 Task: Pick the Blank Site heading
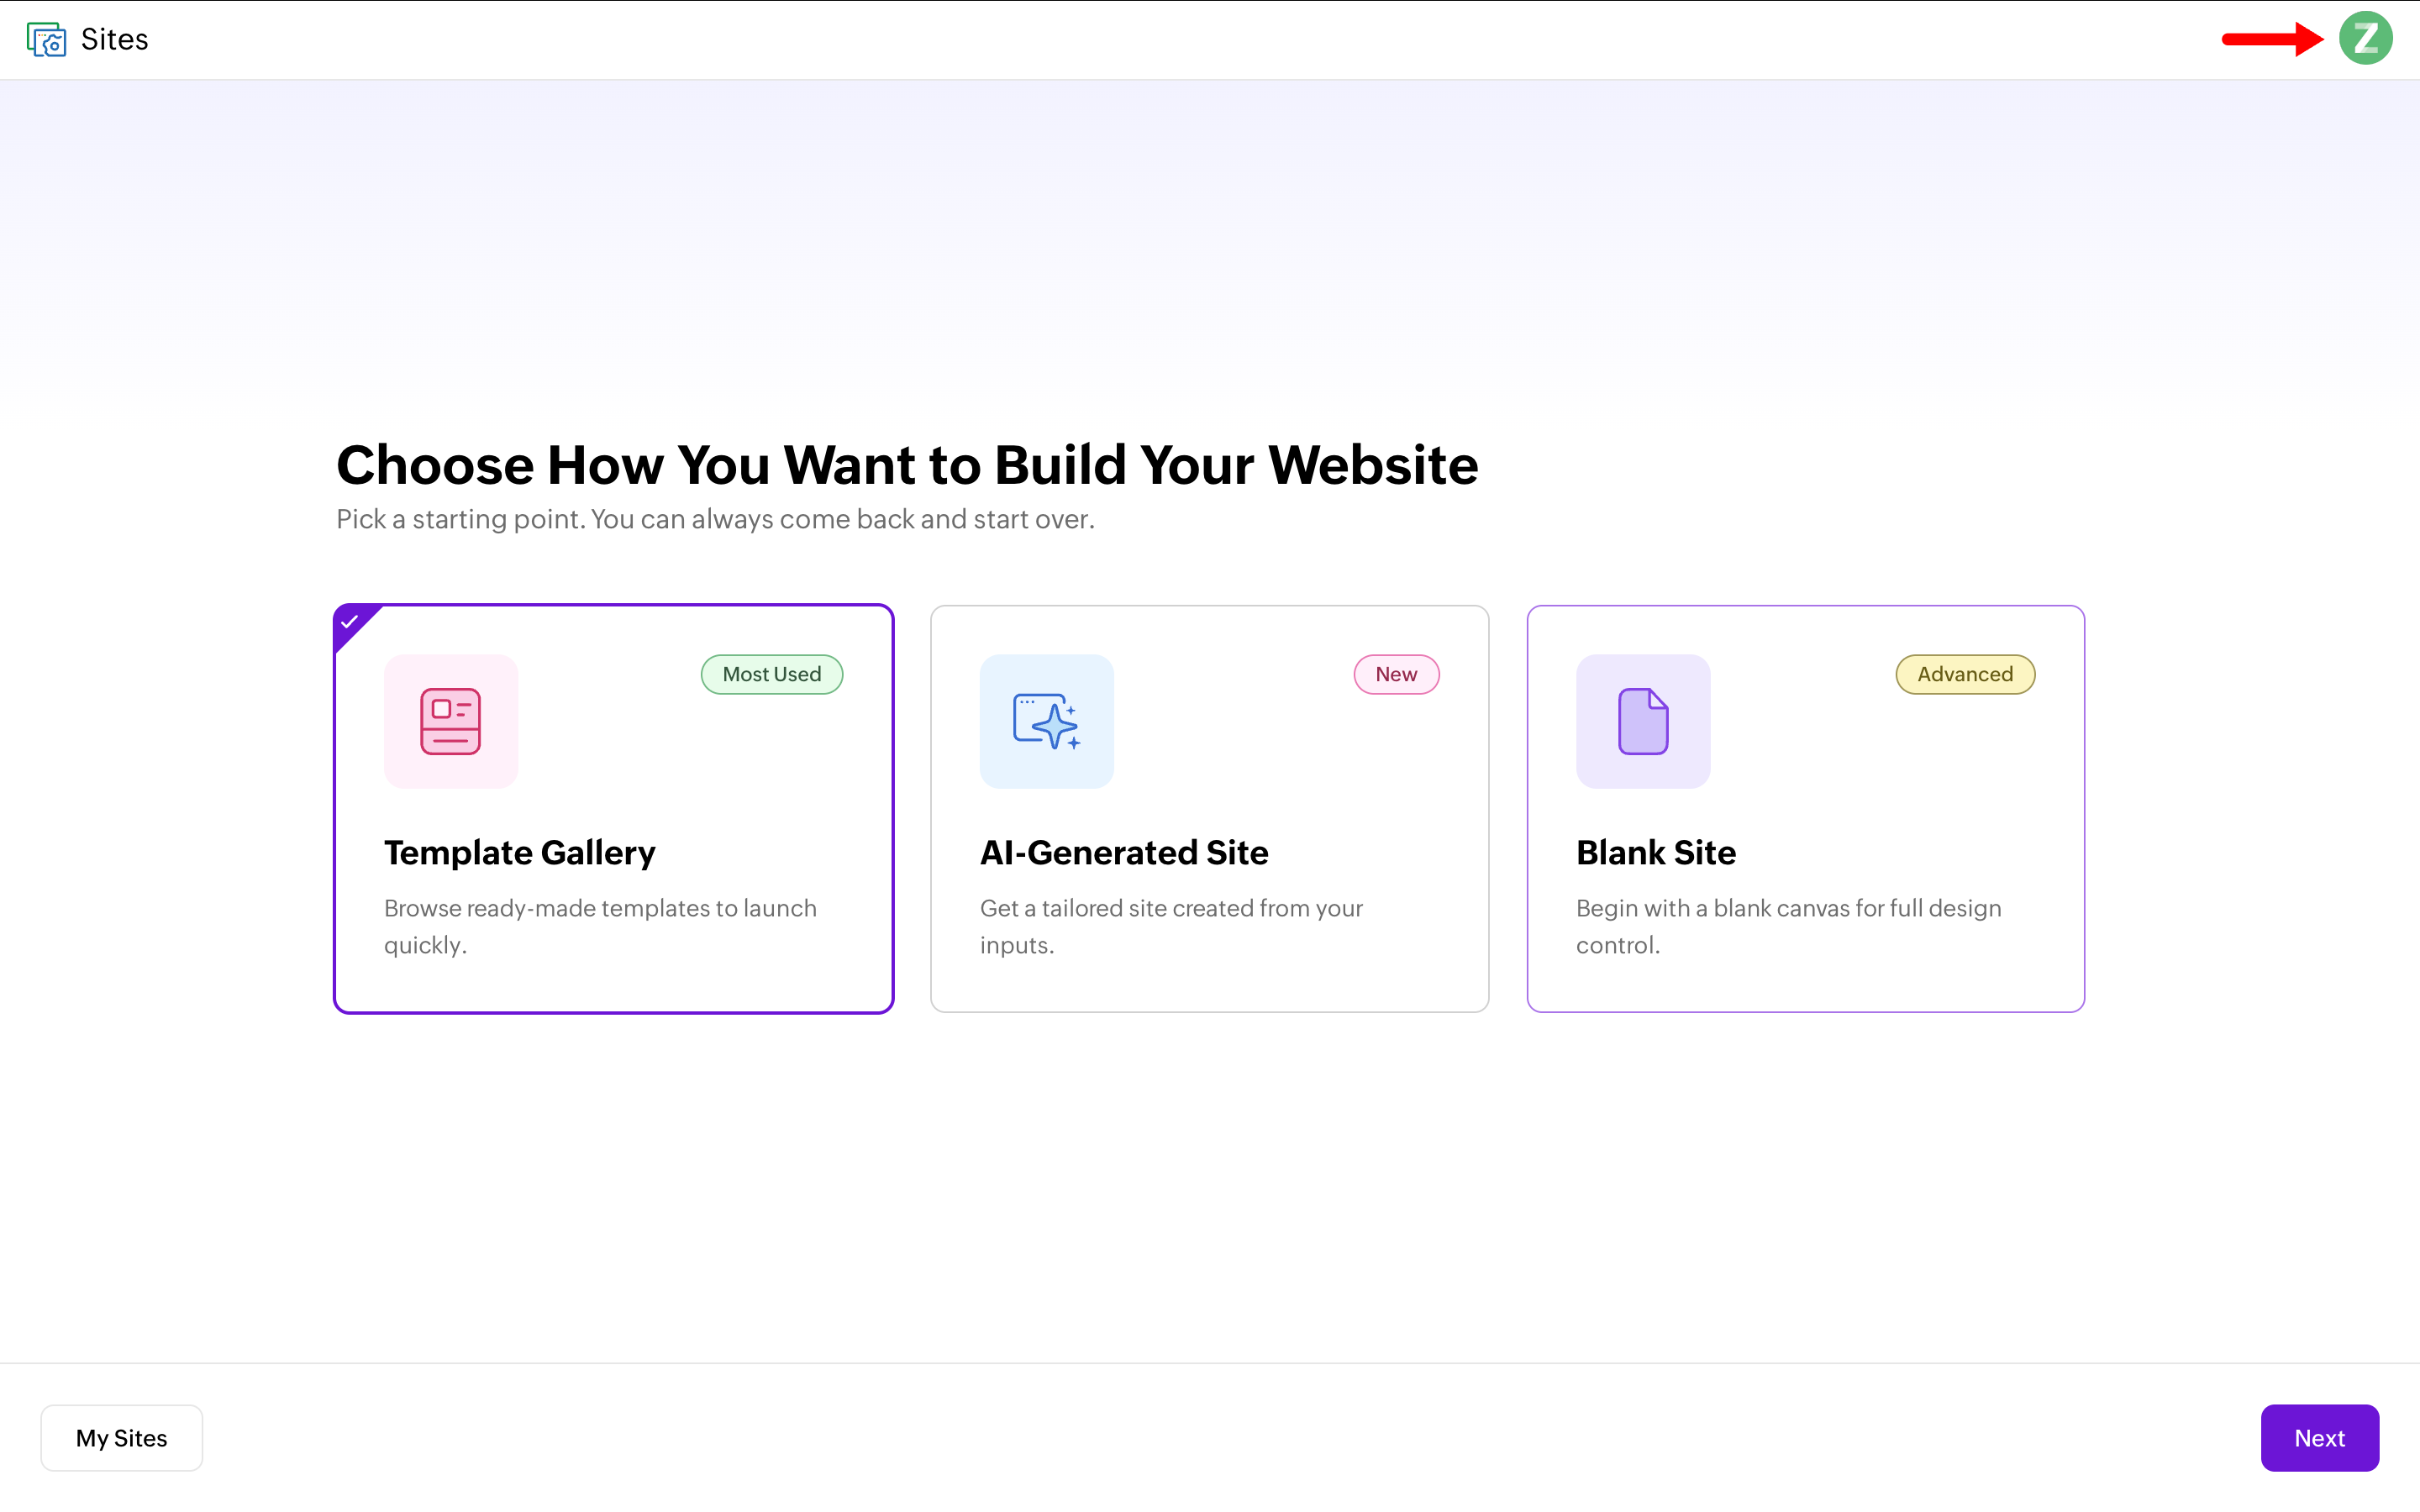[x=1656, y=852]
